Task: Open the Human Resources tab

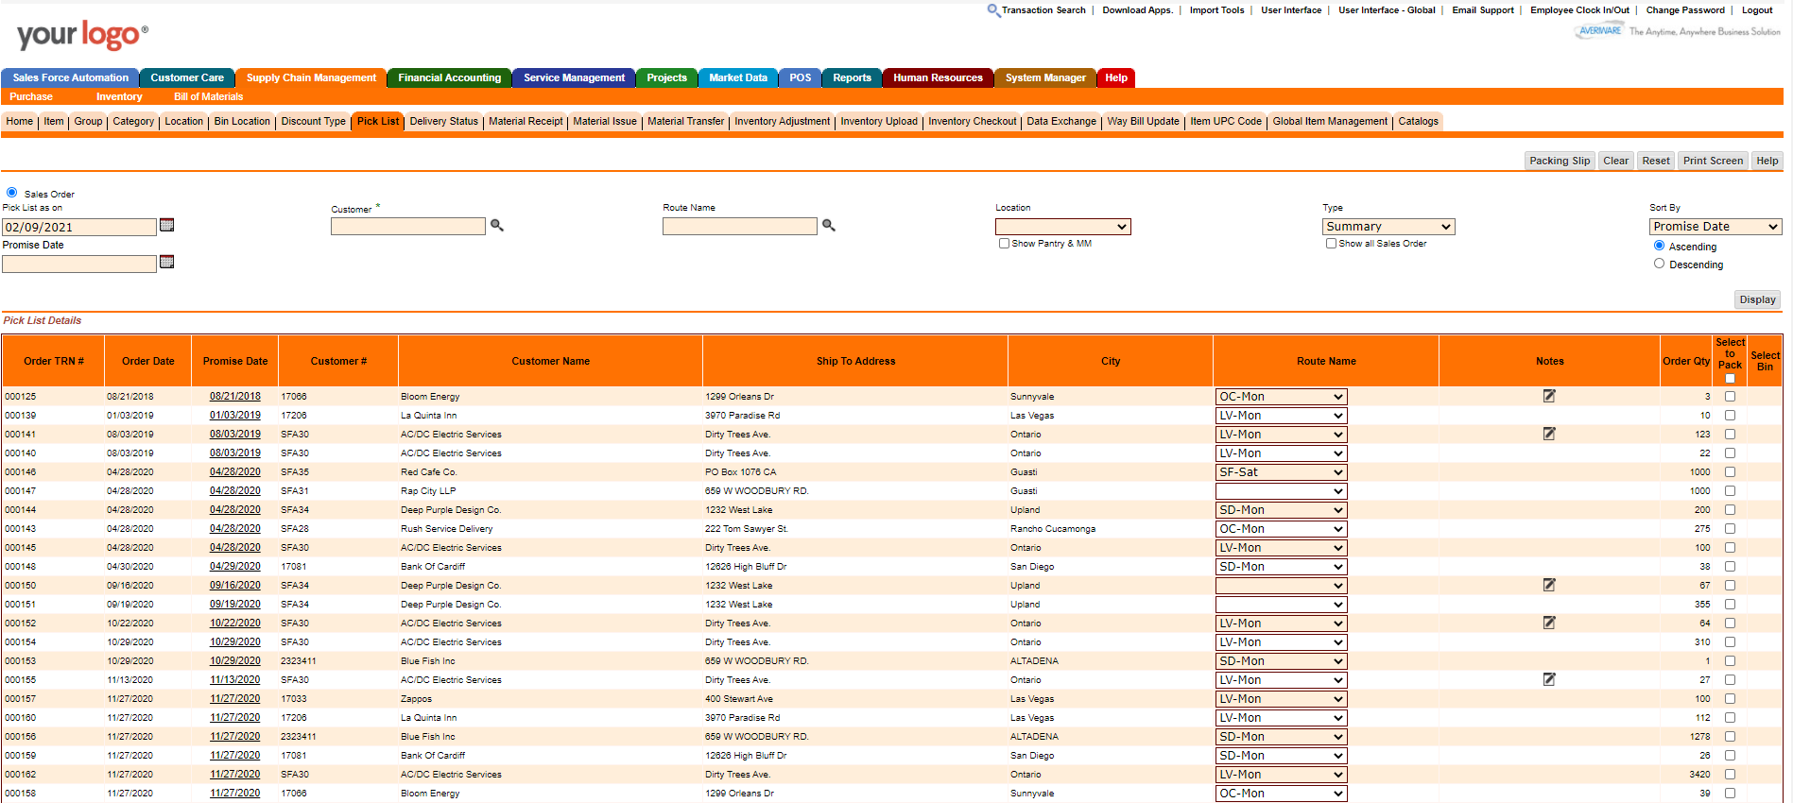Action: tap(938, 77)
